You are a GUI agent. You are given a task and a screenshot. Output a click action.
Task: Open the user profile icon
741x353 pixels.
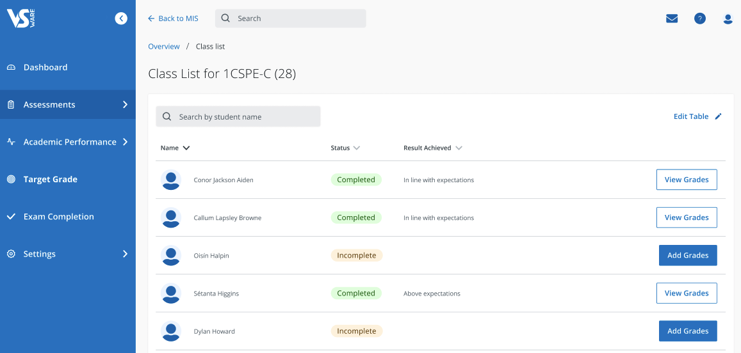tap(728, 19)
